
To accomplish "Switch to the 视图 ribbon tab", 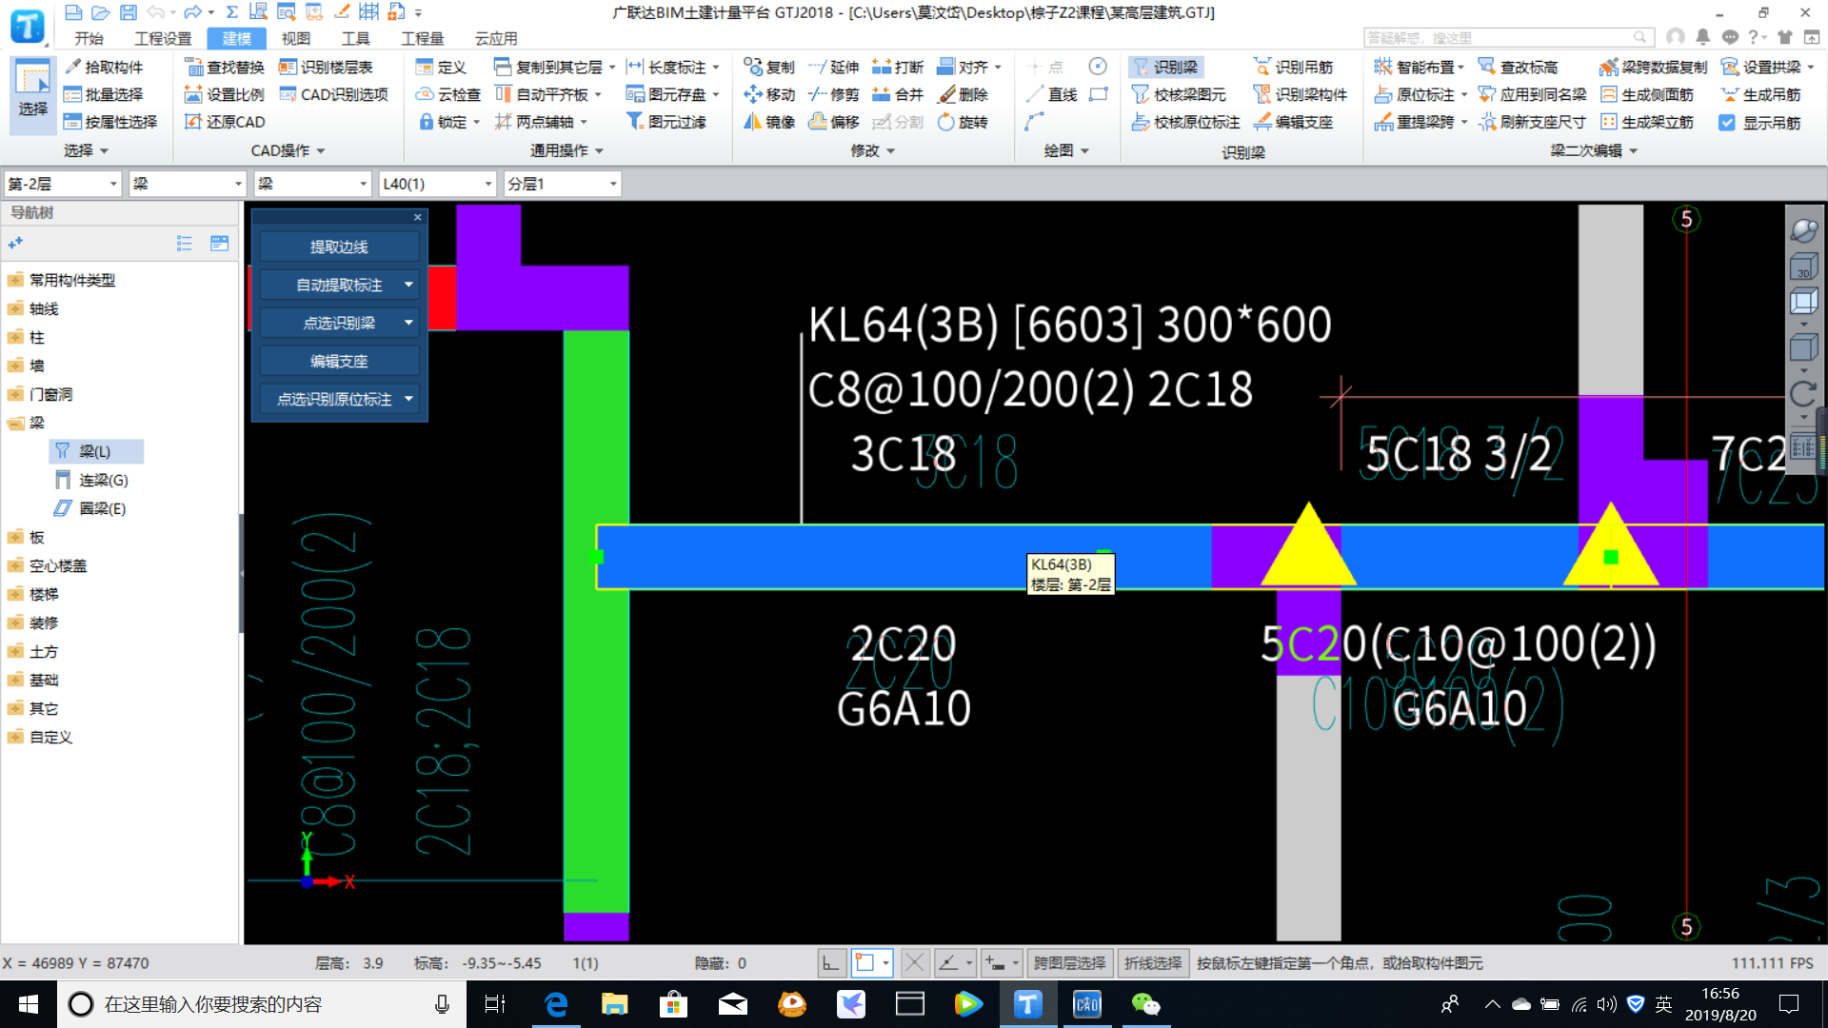I will point(296,38).
